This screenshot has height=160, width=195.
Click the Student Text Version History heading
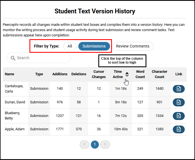point(95,11)
